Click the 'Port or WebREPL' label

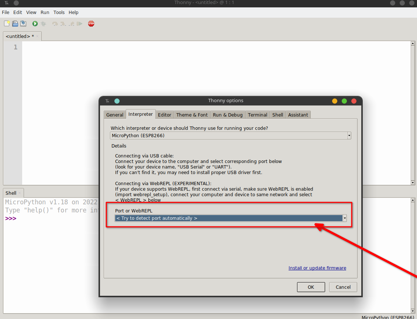coord(134,211)
